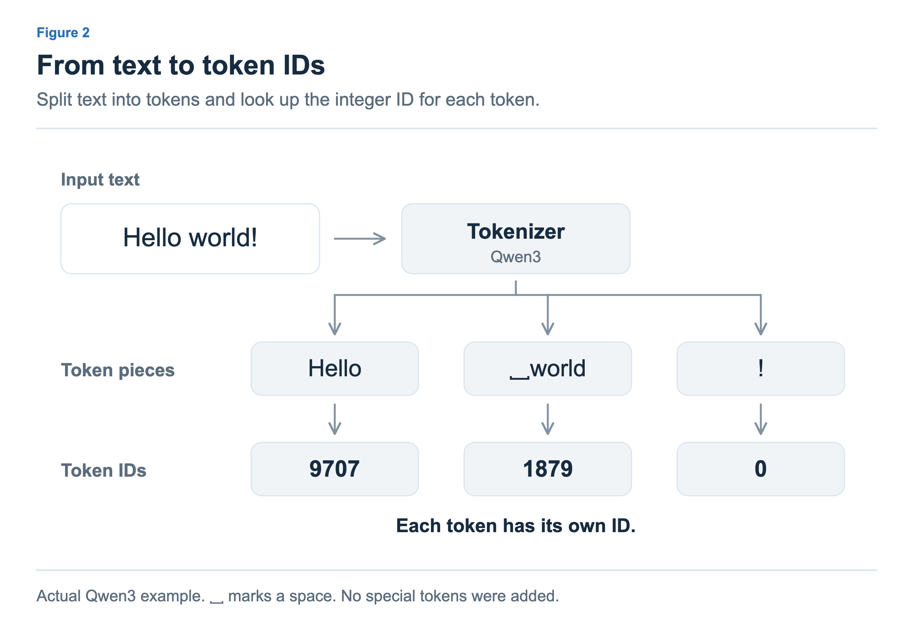The image size is (913, 631).
Task: Click the down arrow above the _world token
Action: pos(547,315)
